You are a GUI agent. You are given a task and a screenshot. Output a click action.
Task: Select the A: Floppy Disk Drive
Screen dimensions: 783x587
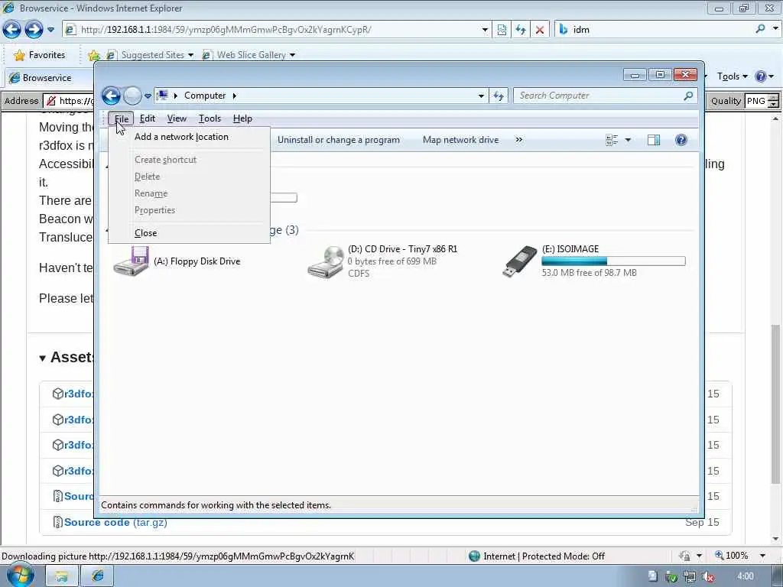[x=177, y=261]
